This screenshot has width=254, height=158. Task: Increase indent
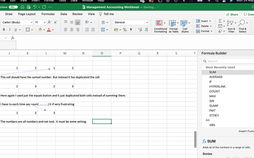pos(93,30)
